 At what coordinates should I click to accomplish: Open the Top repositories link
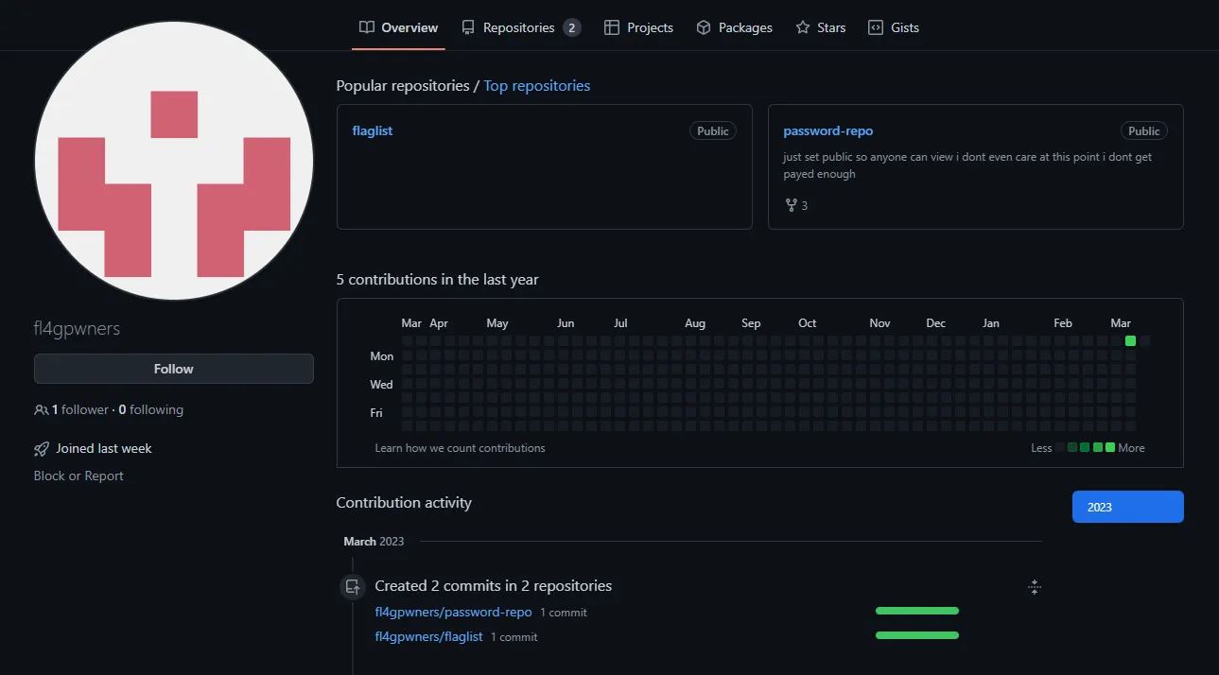[536, 85]
